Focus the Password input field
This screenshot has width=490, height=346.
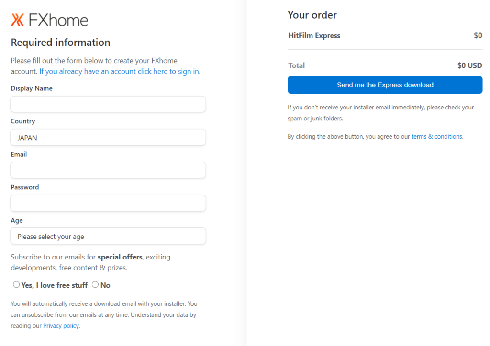coord(108,203)
